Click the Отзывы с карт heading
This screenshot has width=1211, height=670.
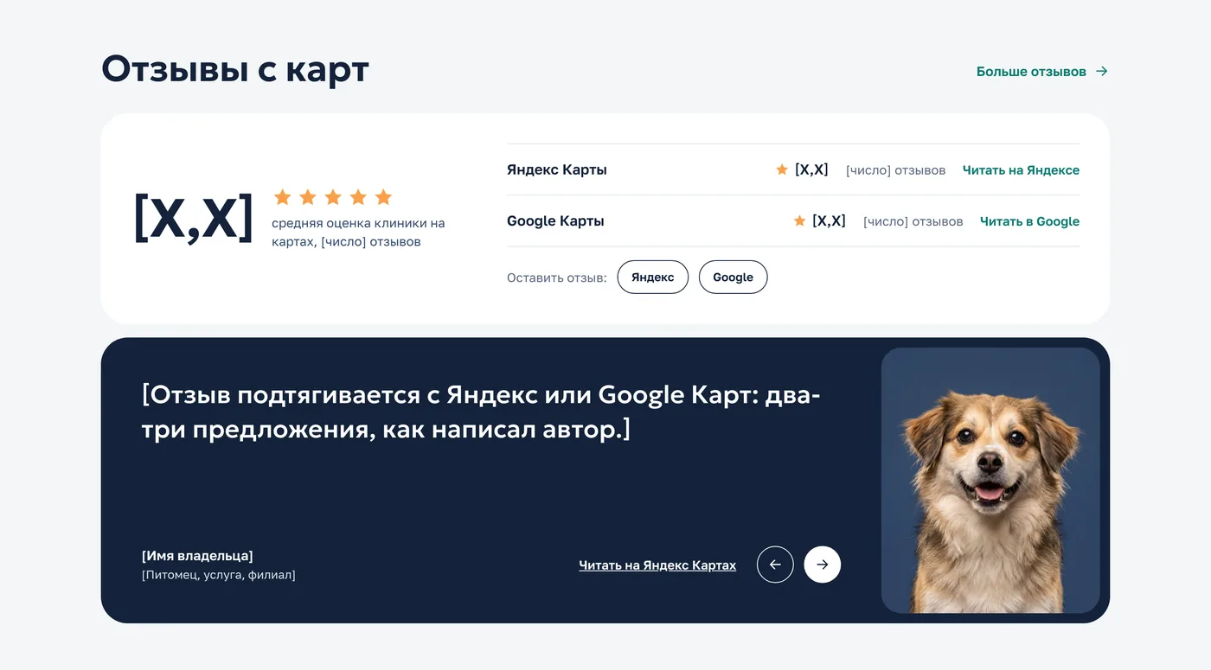tap(235, 69)
